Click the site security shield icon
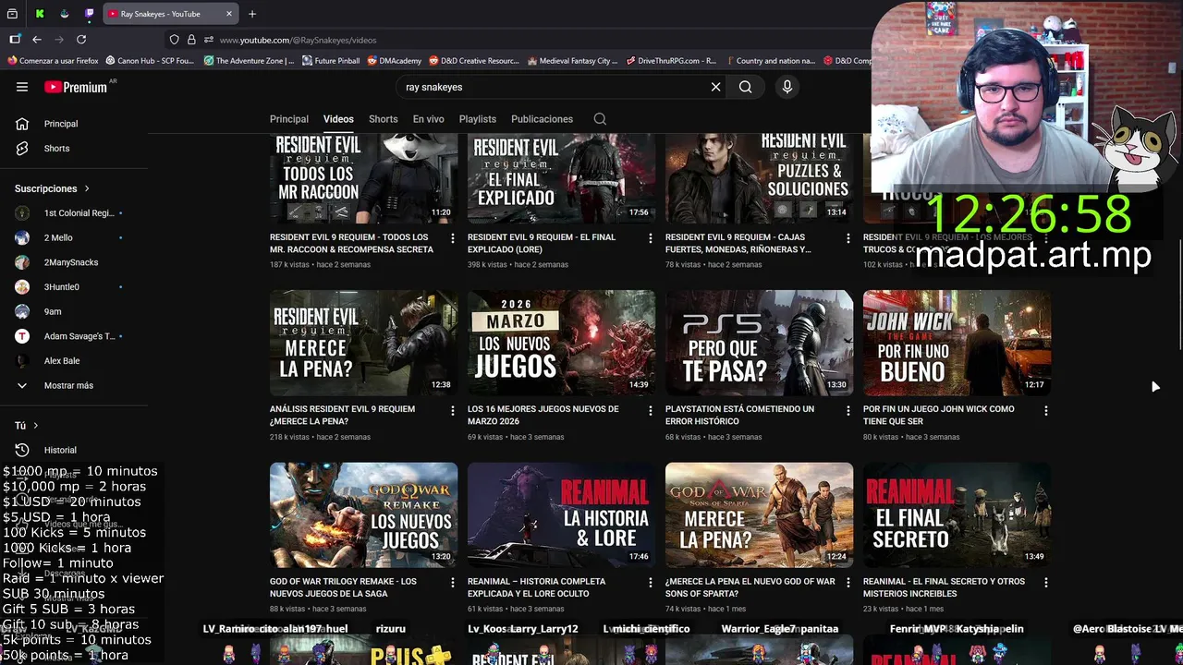1183x665 pixels. click(x=174, y=40)
